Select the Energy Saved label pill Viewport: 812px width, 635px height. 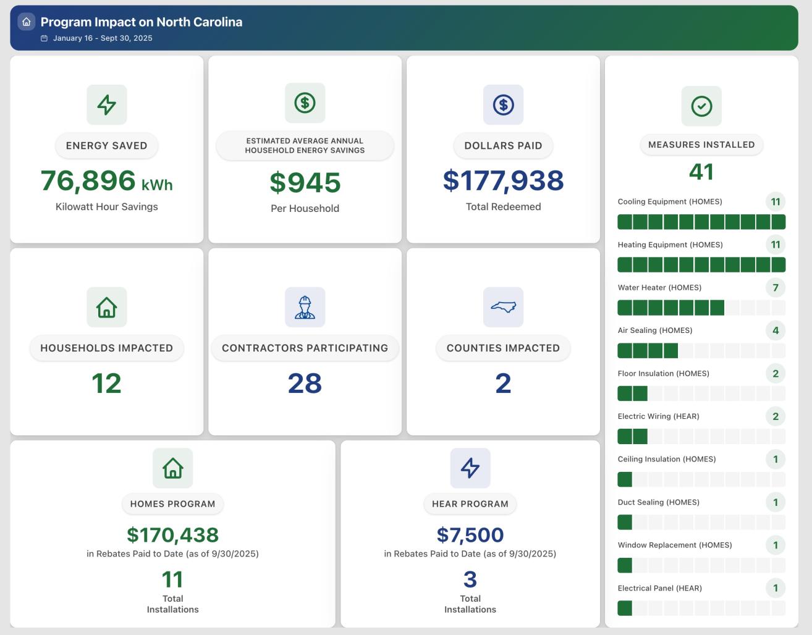[106, 145]
